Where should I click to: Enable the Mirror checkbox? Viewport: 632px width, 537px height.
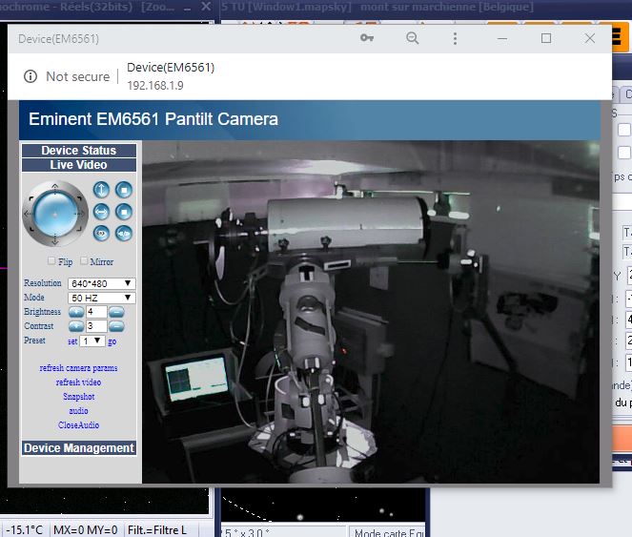pos(85,261)
